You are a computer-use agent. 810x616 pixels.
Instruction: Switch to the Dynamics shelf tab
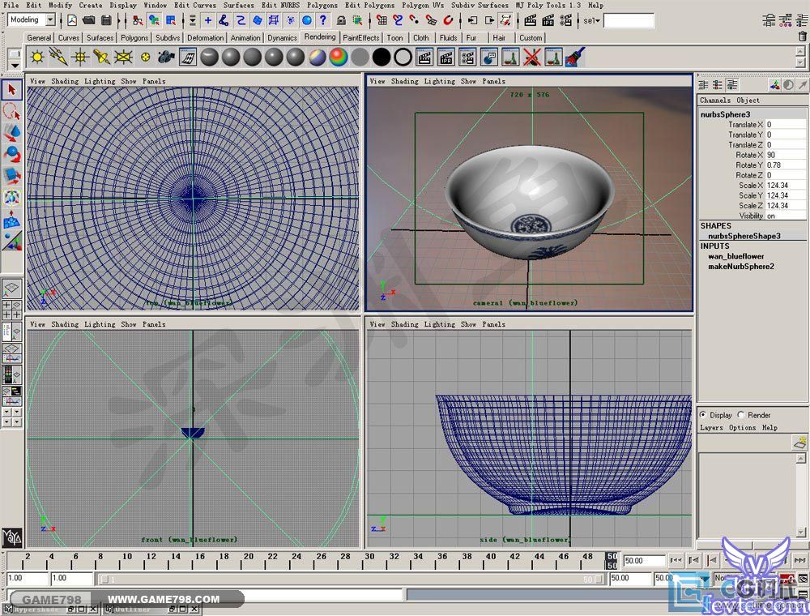pyautogui.click(x=282, y=38)
